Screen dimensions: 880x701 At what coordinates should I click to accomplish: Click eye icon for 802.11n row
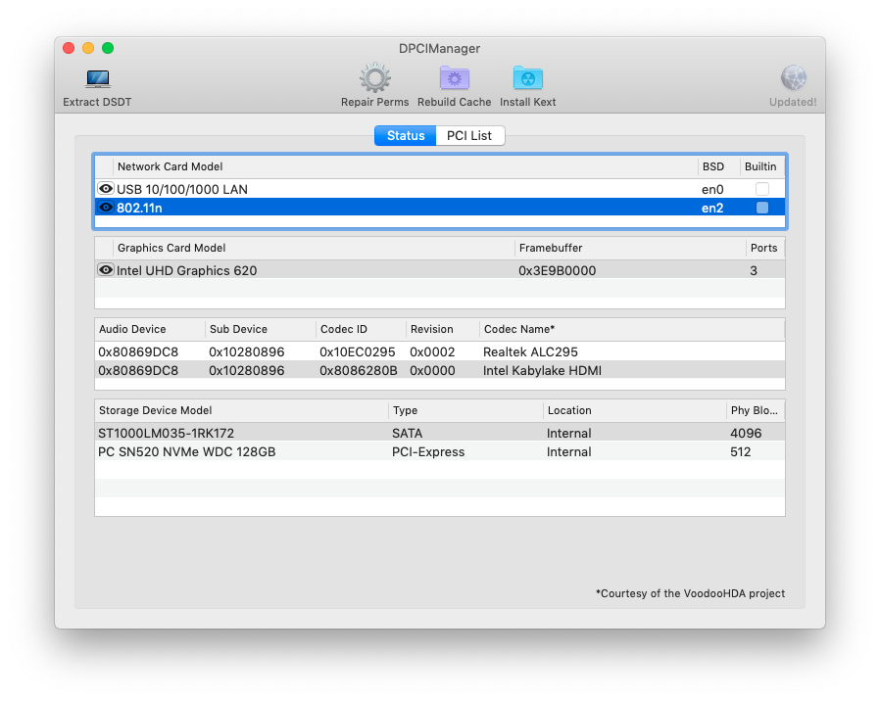point(106,208)
